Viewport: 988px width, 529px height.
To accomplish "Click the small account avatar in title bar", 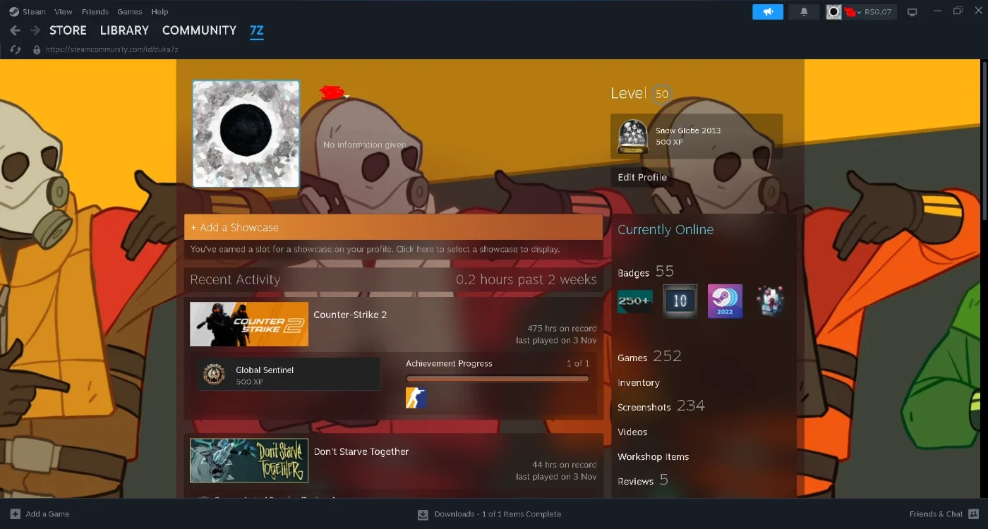I will (834, 12).
